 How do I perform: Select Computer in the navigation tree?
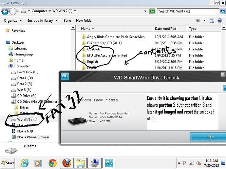pyautogui.click(x=19, y=66)
